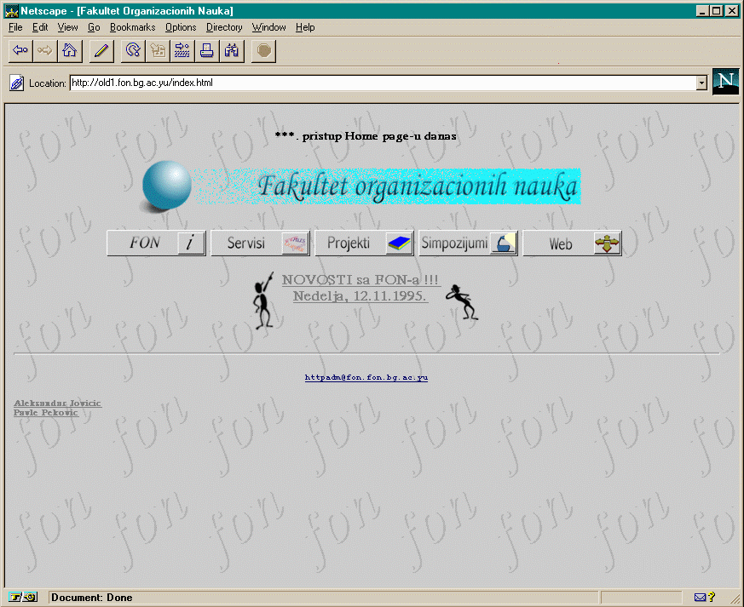Open the Edit menu

[x=40, y=27]
